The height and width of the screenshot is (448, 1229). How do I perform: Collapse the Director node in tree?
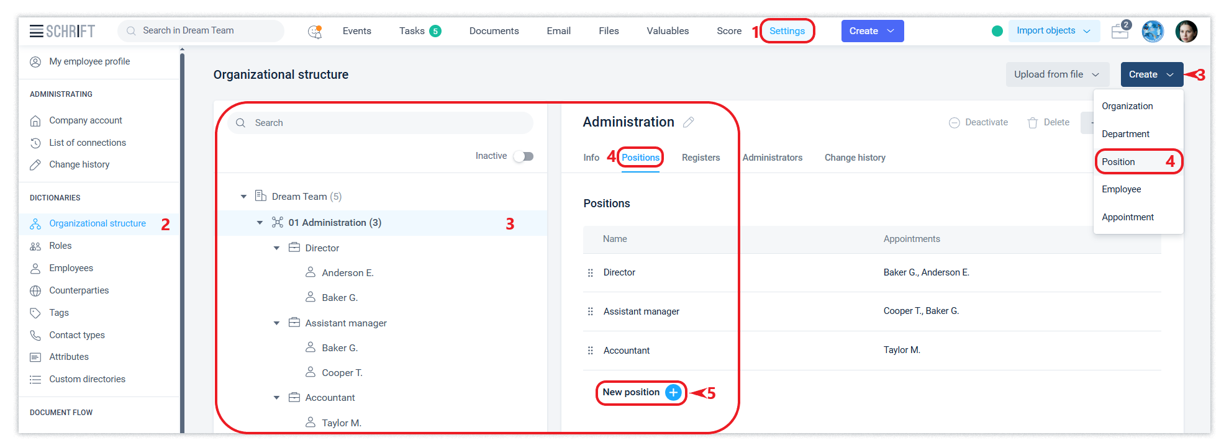pos(276,248)
